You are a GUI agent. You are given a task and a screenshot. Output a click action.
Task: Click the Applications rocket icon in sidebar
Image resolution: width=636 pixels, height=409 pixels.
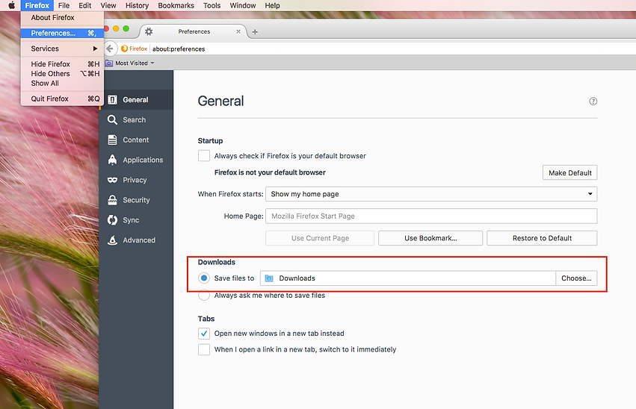coord(112,160)
